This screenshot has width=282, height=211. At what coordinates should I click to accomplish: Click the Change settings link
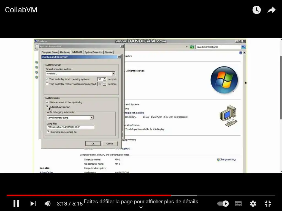pyautogui.click(x=228, y=160)
